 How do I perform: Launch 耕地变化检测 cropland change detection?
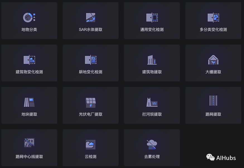pos(90,59)
